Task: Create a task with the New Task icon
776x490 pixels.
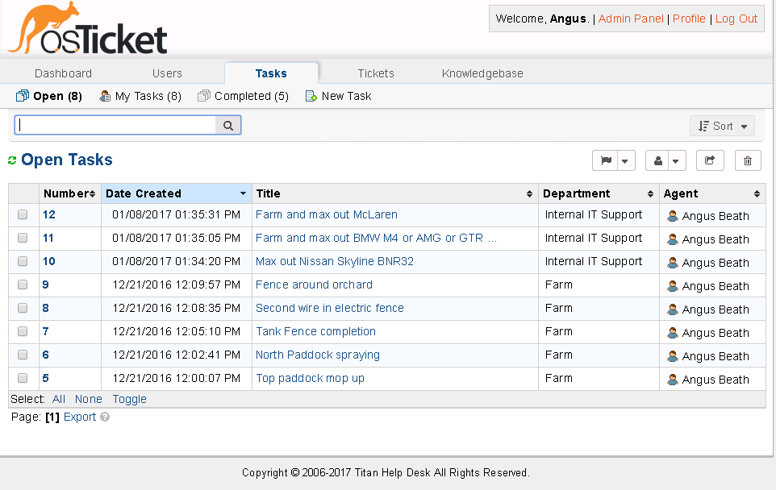Action: [310, 96]
